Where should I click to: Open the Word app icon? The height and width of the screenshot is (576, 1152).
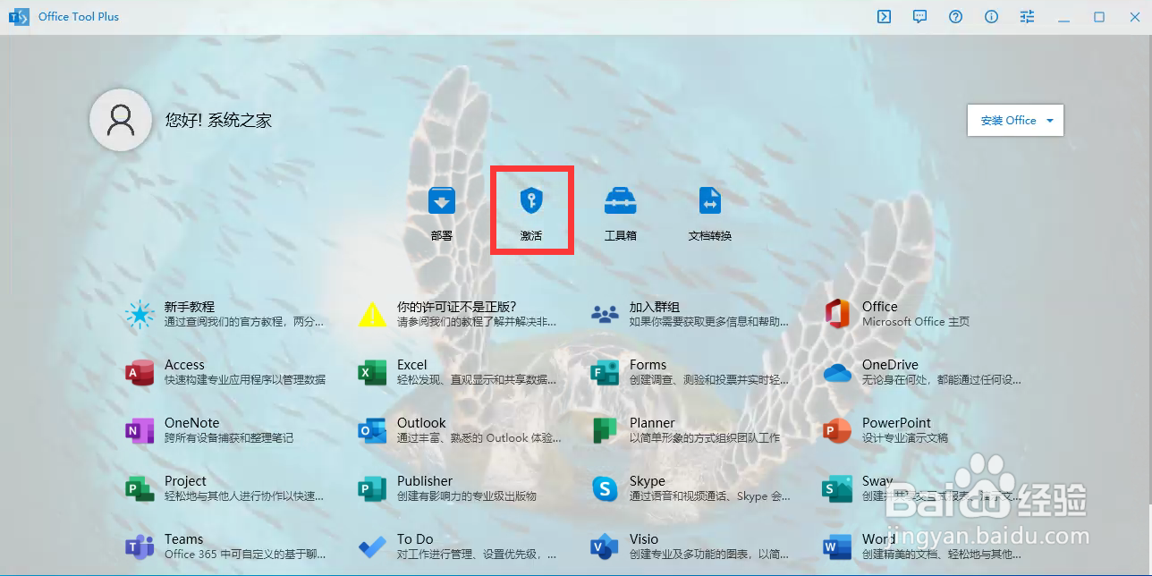(837, 546)
